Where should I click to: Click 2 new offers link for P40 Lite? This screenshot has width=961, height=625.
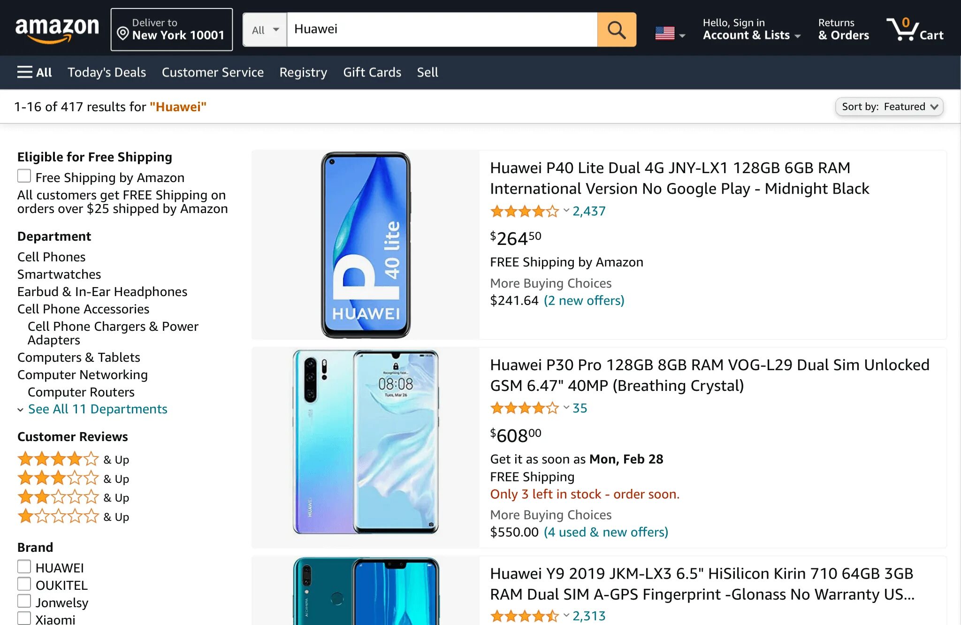(x=583, y=301)
